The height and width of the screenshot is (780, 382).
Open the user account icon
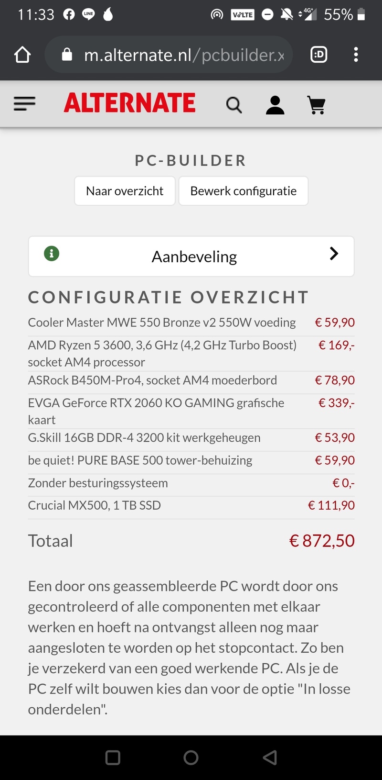coord(275,105)
